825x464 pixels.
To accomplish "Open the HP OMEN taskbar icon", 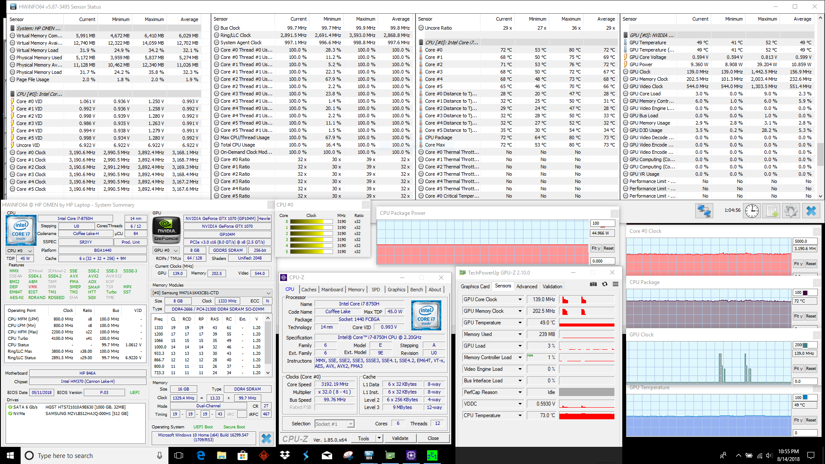I will (x=263, y=455).
